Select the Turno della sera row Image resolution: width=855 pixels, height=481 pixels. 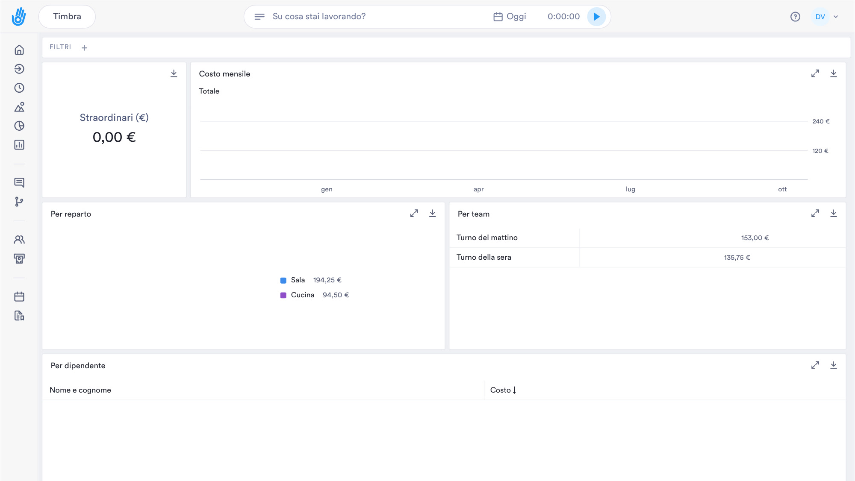point(648,258)
